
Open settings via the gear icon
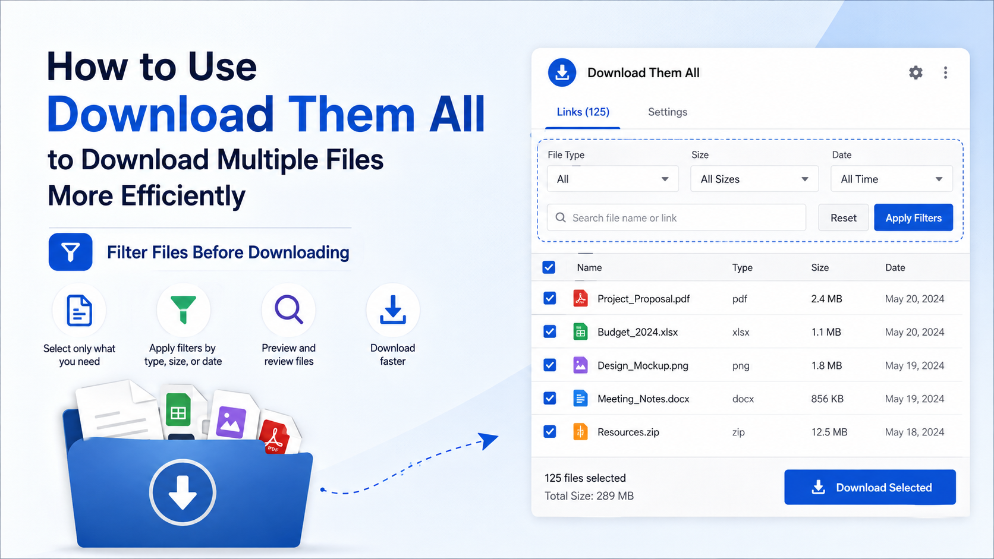click(916, 72)
